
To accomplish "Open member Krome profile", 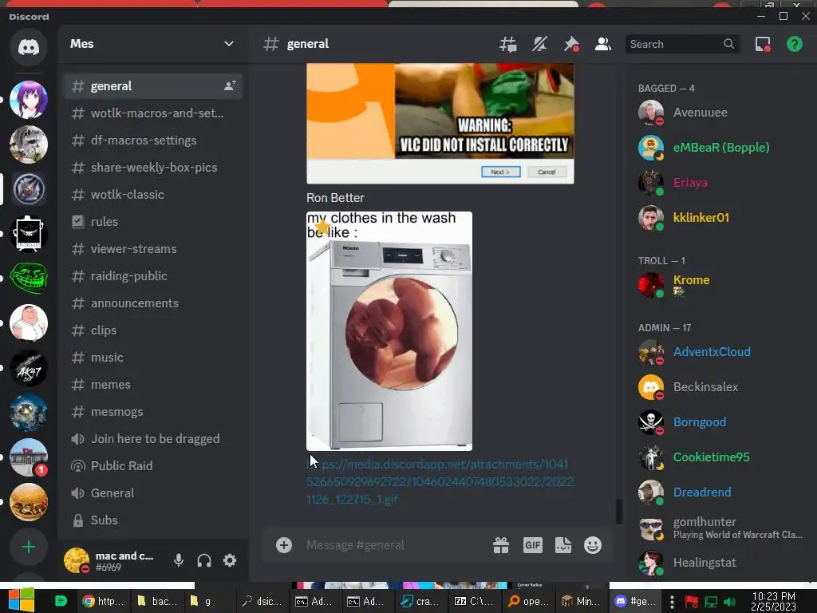I will (x=721, y=285).
